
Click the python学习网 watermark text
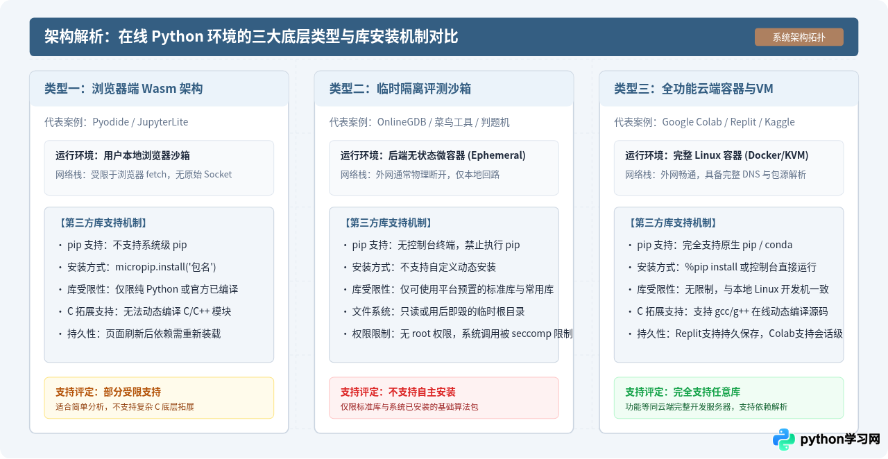click(x=840, y=440)
